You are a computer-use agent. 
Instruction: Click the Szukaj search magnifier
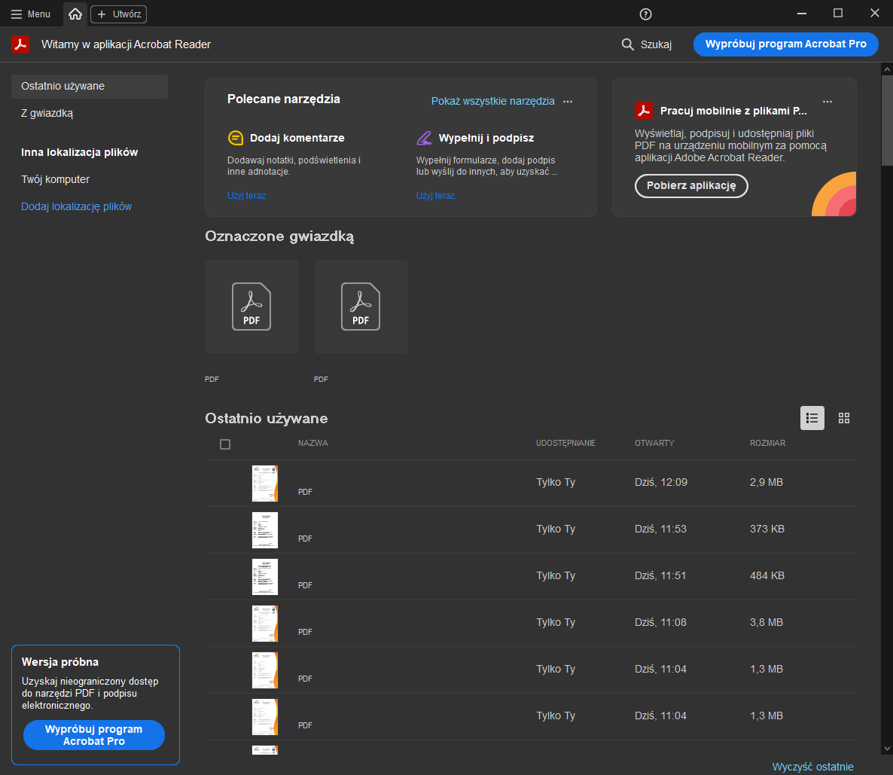627,44
